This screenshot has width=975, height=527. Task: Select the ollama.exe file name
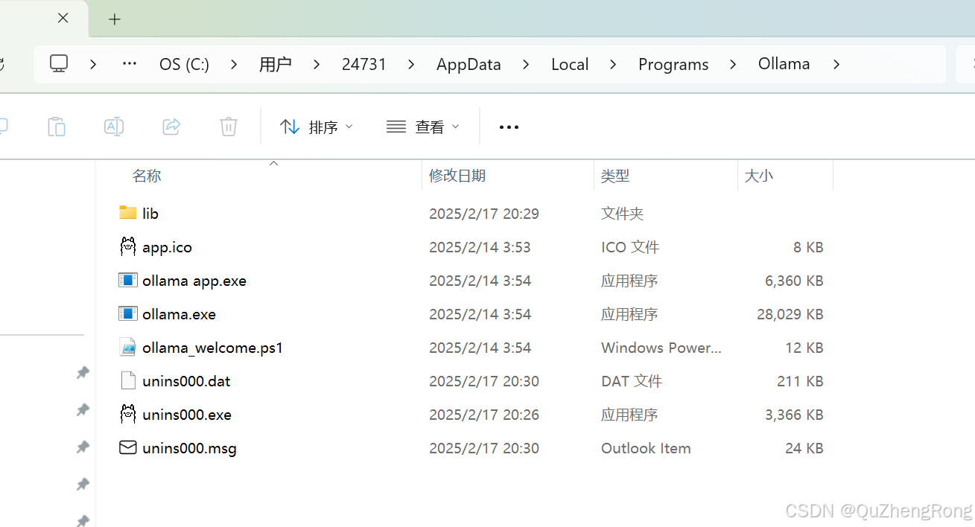click(x=179, y=314)
